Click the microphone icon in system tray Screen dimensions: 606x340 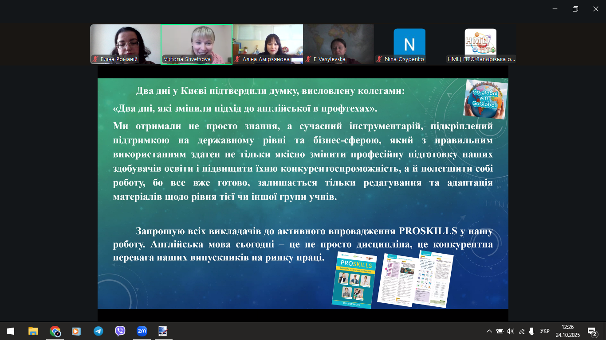[x=531, y=331]
